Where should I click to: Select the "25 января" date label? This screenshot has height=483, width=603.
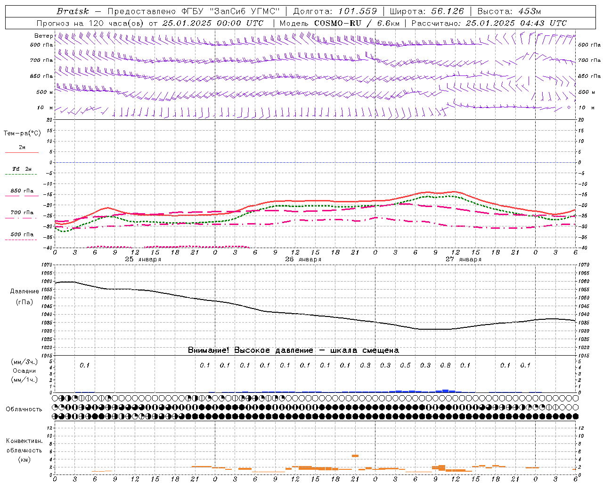(143, 259)
